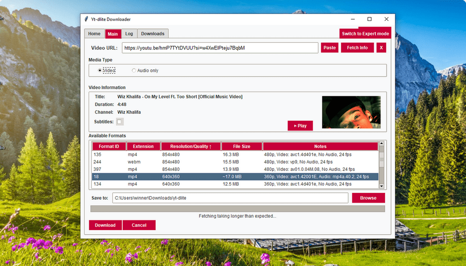Click the formats list scrollbar thumb
This screenshot has width=466, height=266.
(x=381, y=159)
